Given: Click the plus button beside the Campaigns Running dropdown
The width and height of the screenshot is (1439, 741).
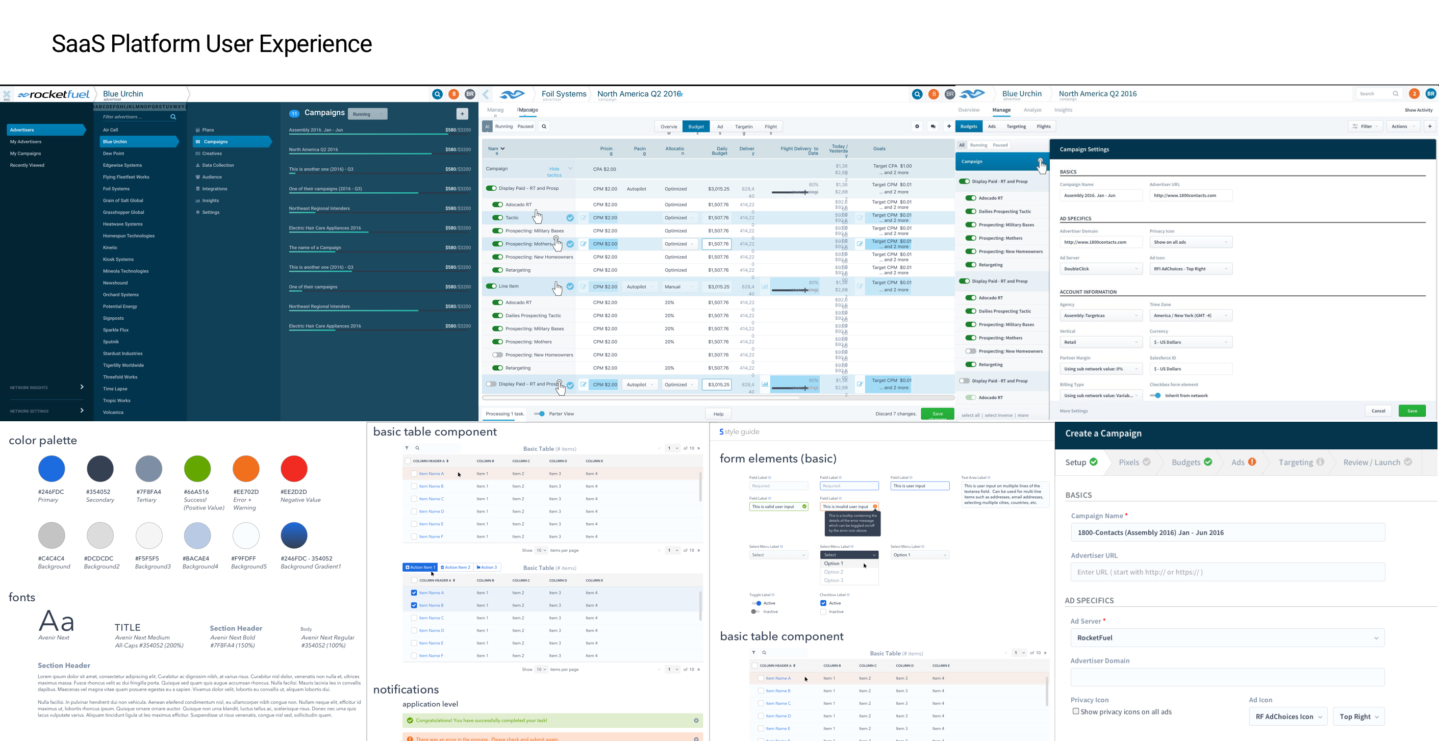Looking at the screenshot, I should click(462, 114).
